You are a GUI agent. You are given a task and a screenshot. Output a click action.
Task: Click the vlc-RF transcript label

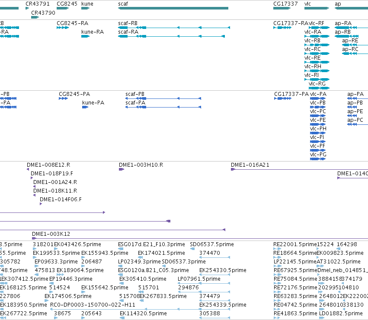[x=317, y=23]
